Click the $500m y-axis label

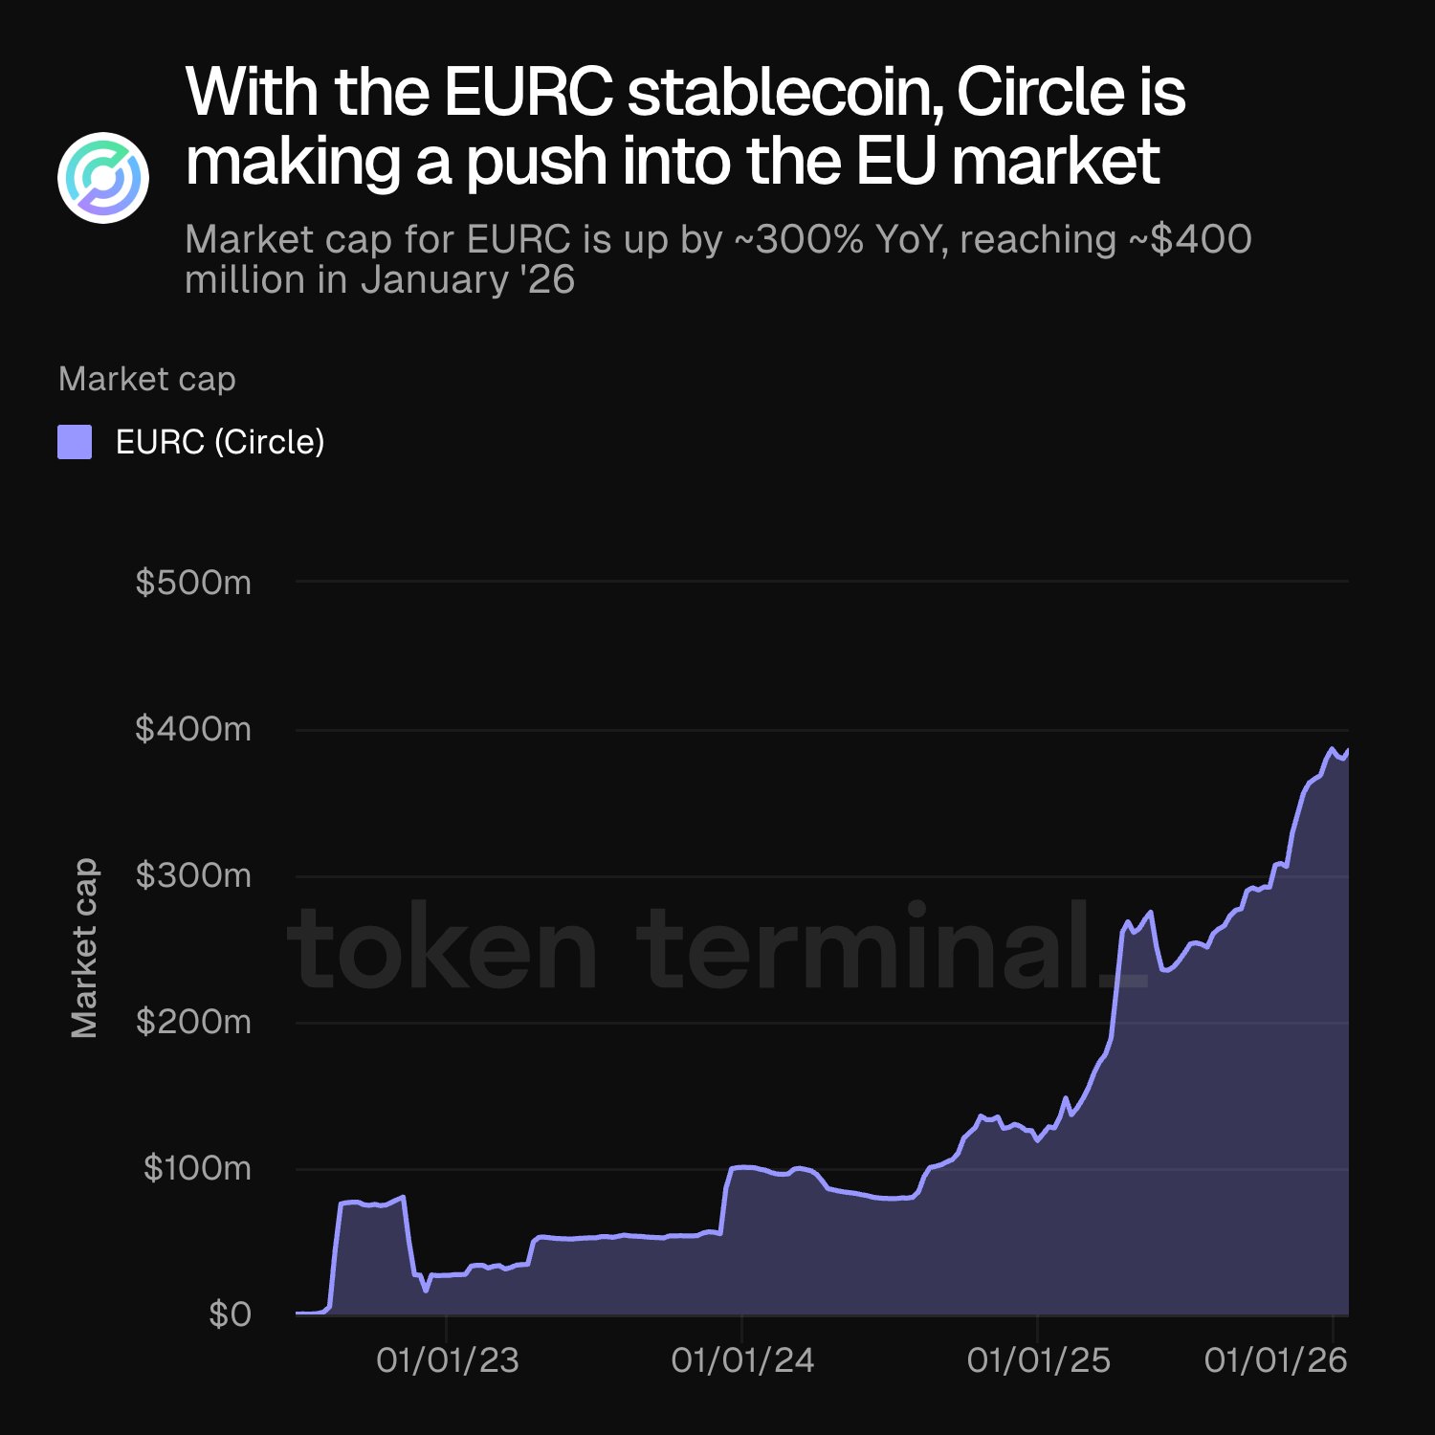pos(193,582)
